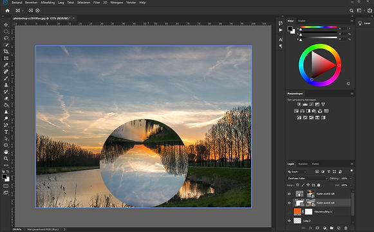374x232 pixels.
Task: Open the layer blending mode dropdown
Action: pyautogui.click(x=308, y=179)
